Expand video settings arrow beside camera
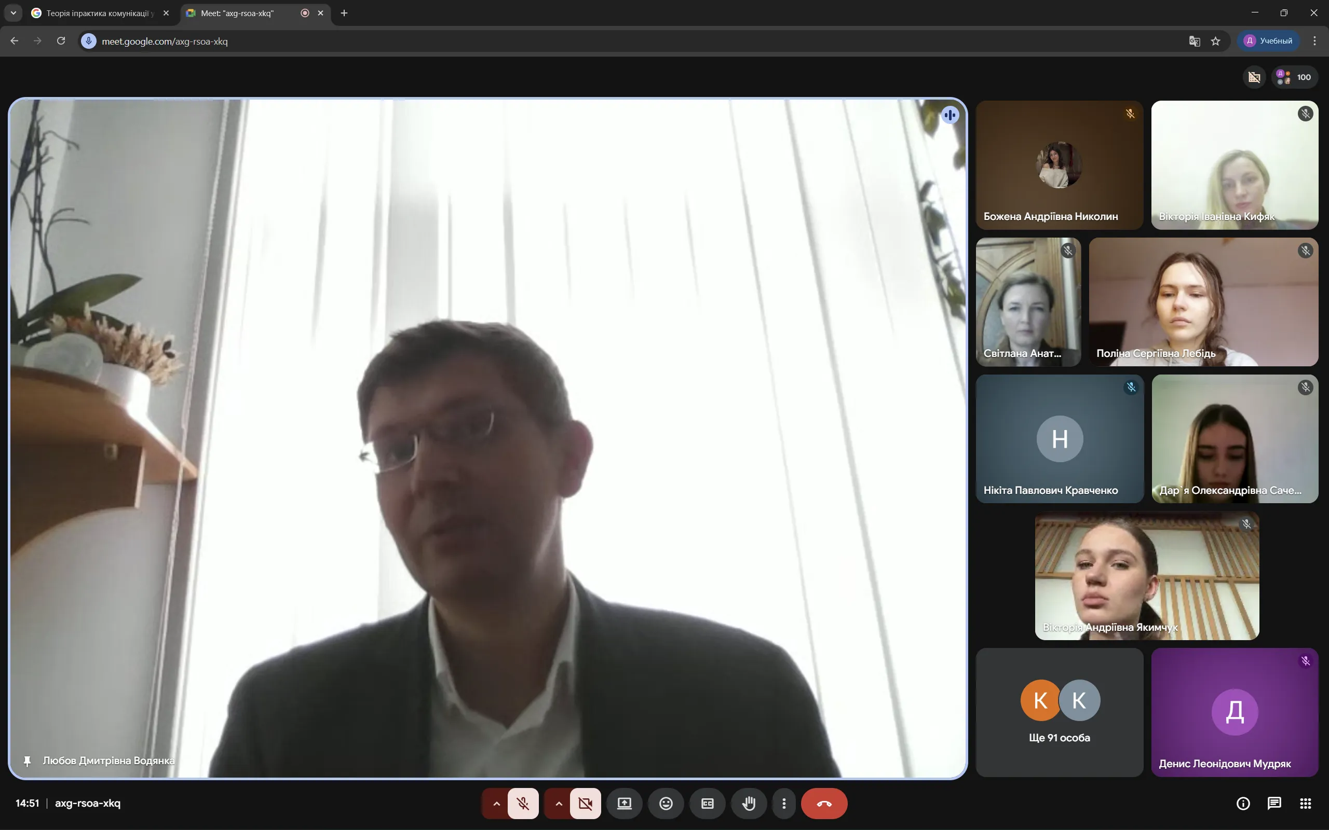1329x830 pixels. [x=559, y=804]
